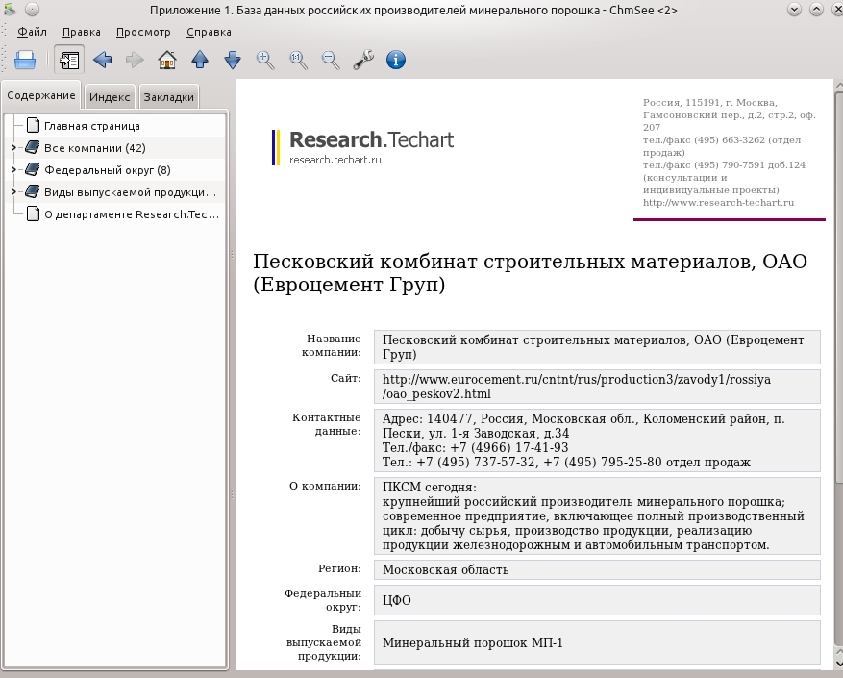Go to previous page using up arrow
Image resolution: width=843 pixels, height=678 pixels.
(x=200, y=60)
